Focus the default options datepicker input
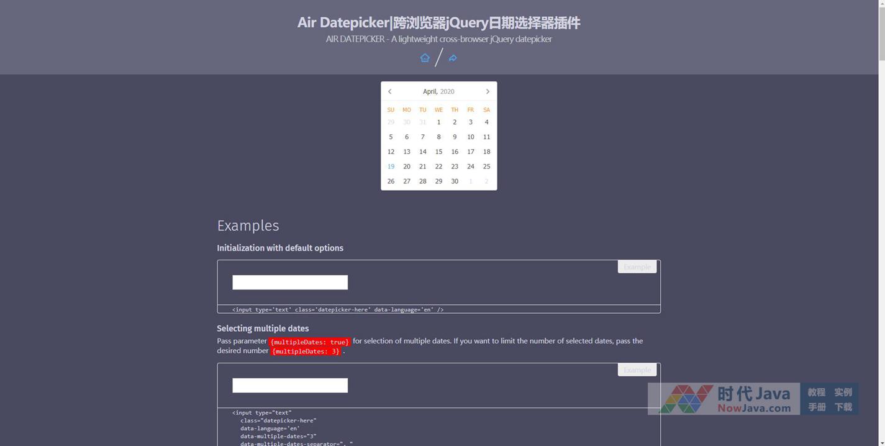Viewport: 885px width, 446px height. tap(290, 283)
